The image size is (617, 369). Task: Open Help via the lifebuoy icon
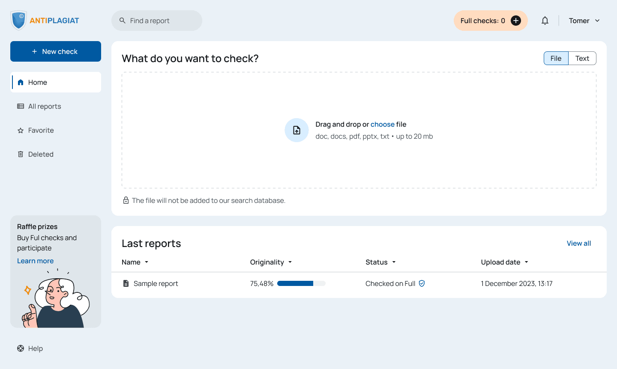[21, 348]
